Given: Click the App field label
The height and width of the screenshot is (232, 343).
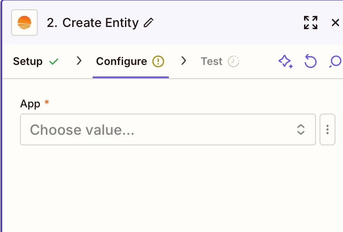Looking at the screenshot, I should (30, 104).
